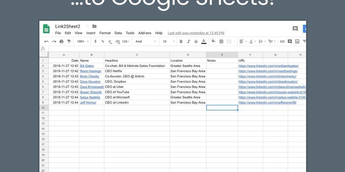
Task: Toggle bold formatting
Action: (181, 41)
